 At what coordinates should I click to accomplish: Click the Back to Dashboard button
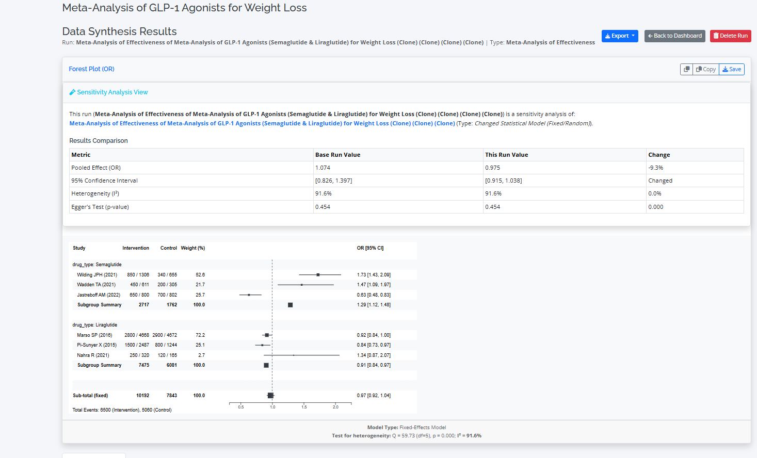[x=674, y=36]
